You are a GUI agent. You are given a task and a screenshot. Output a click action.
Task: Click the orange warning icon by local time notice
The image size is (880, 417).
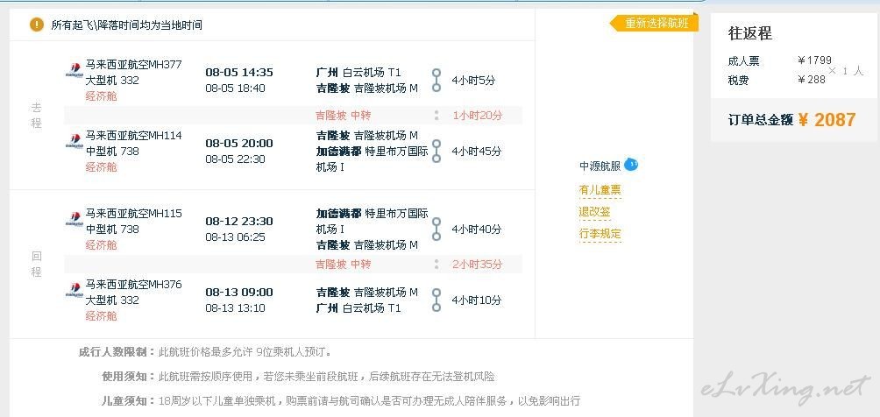coord(37,25)
